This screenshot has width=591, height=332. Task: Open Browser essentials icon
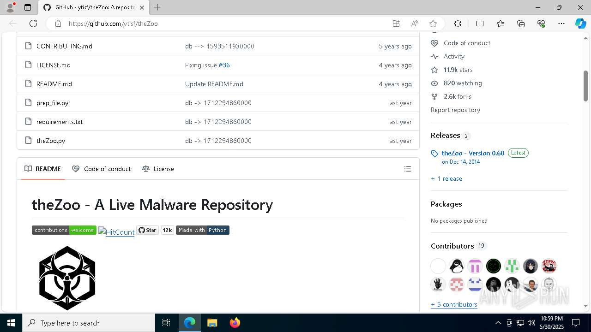[x=541, y=24]
